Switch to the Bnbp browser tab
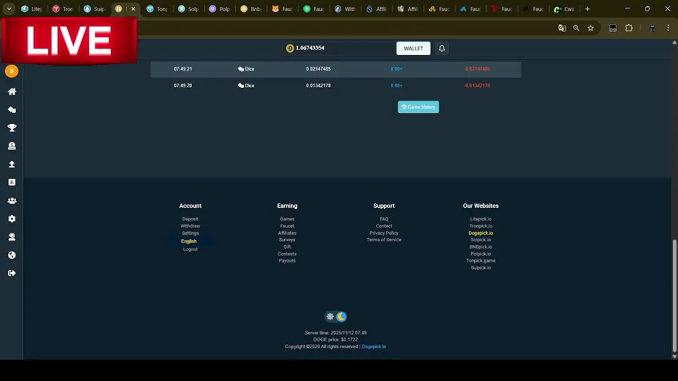The height and width of the screenshot is (381, 678). pos(251,9)
